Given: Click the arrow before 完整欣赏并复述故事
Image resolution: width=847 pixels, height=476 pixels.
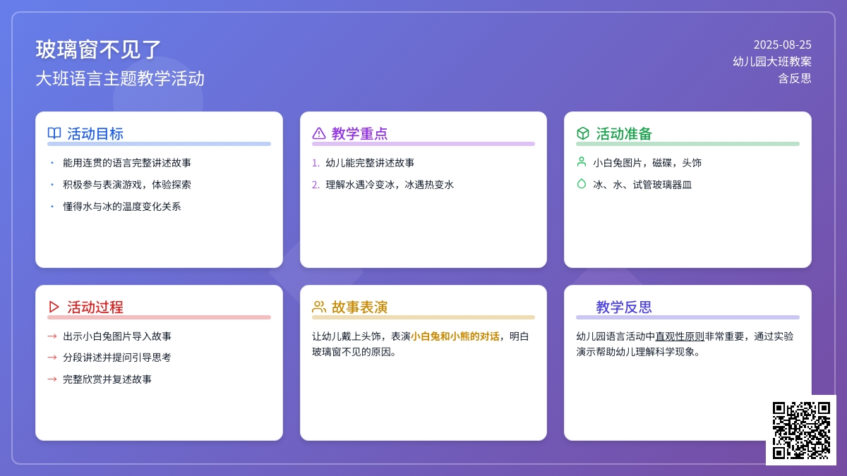Looking at the screenshot, I should pyautogui.click(x=52, y=379).
